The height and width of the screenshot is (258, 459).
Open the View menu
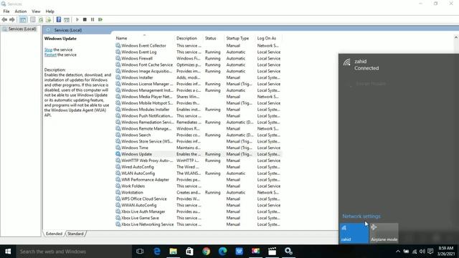coord(36,11)
